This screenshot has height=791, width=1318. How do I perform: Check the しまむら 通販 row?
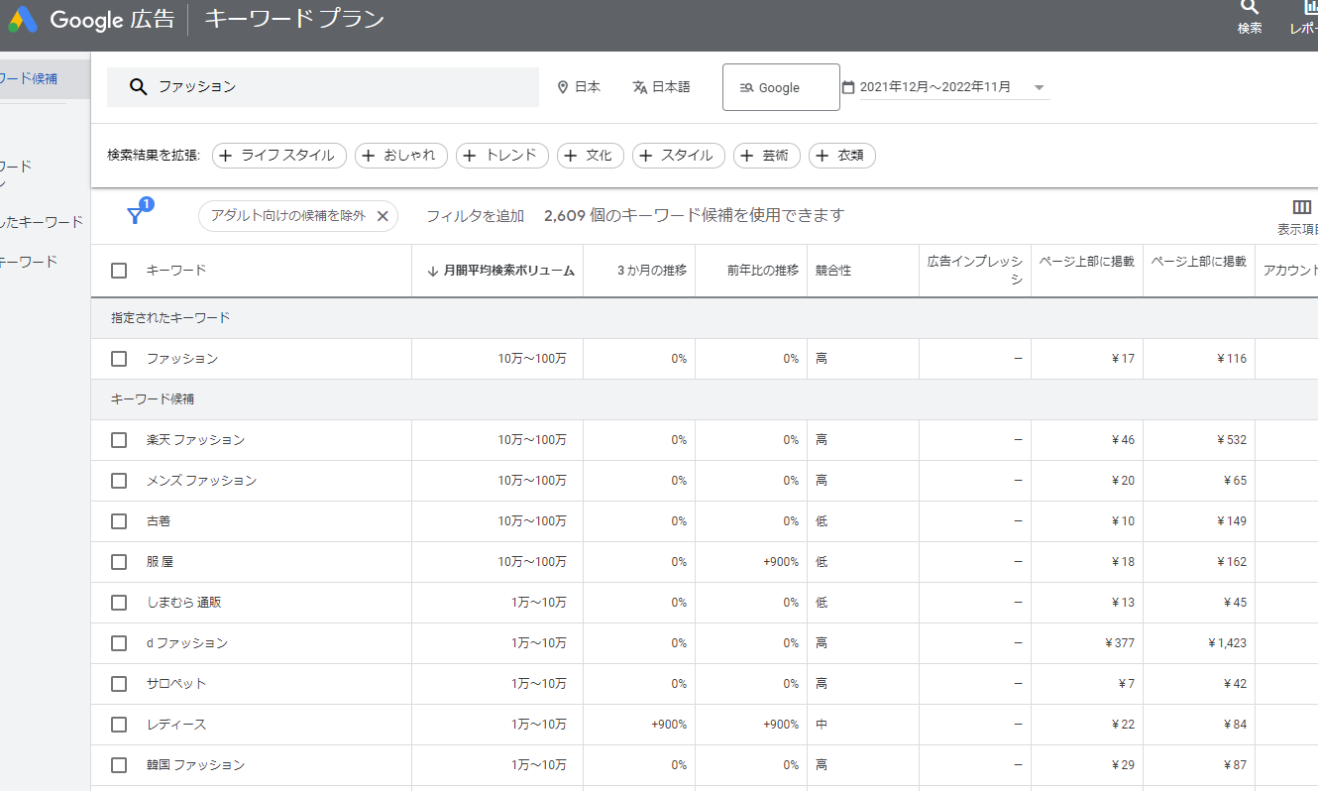pyautogui.click(x=119, y=603)
